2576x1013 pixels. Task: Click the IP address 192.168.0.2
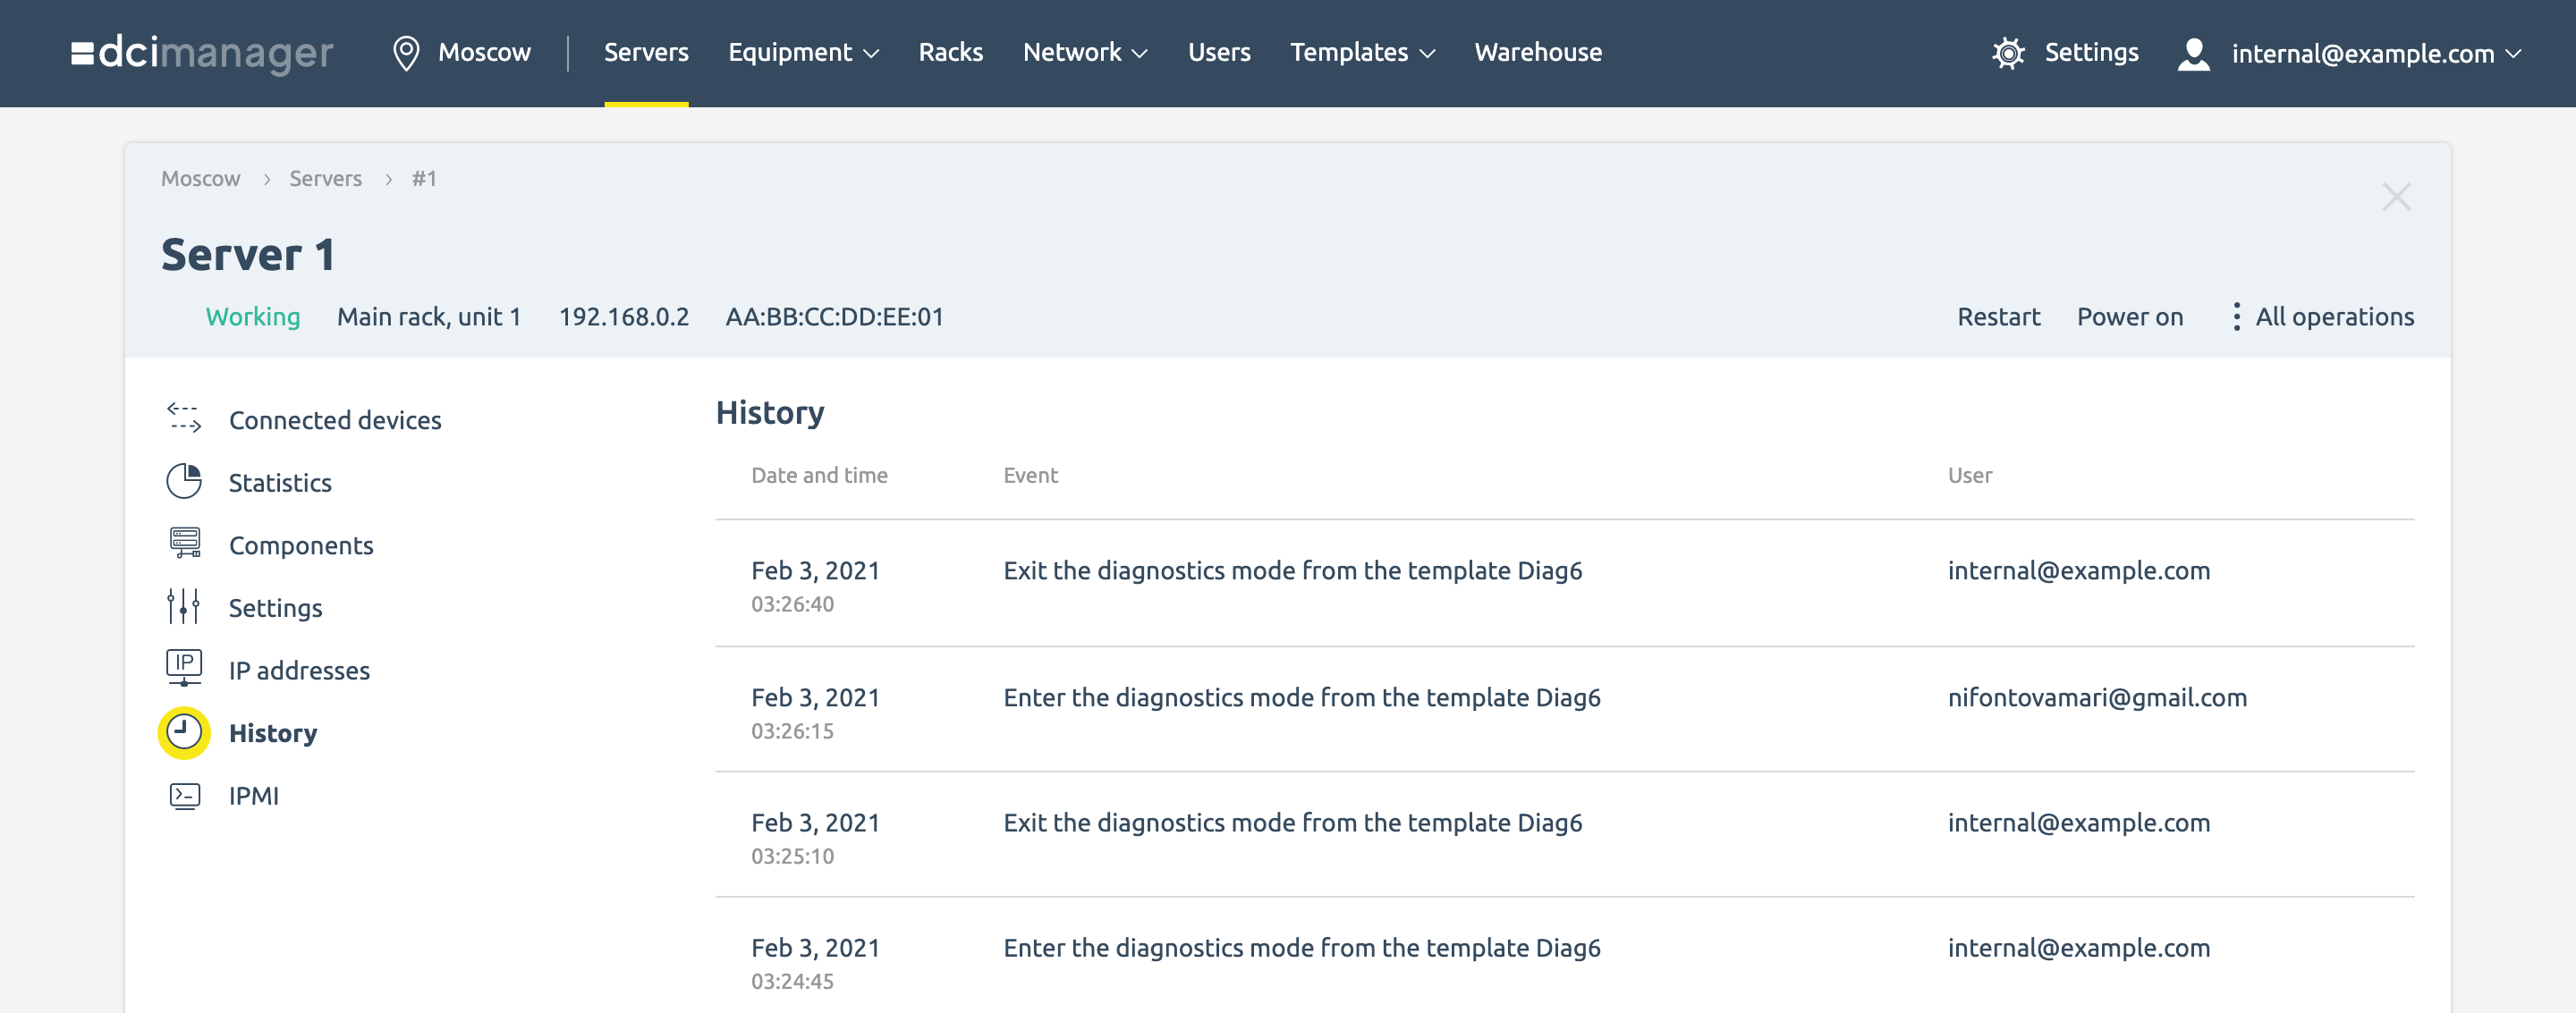(623, 317)
